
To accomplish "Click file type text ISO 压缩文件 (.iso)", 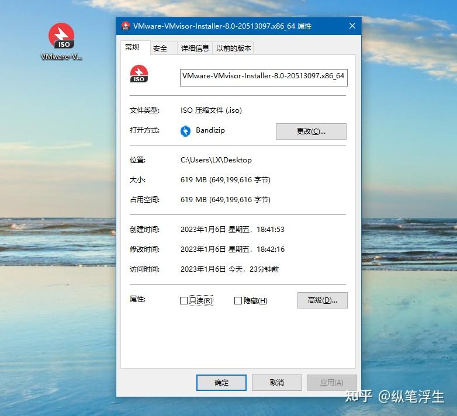I will (x=211, y=110).
